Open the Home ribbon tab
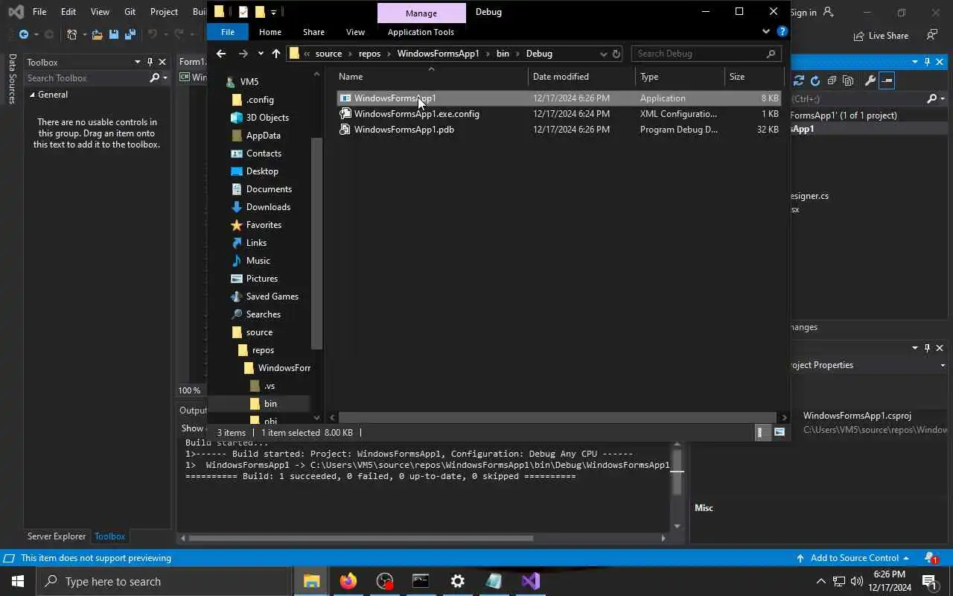This screenshot has width=953, height=596. pyautogui.click(x=270, y=32)
